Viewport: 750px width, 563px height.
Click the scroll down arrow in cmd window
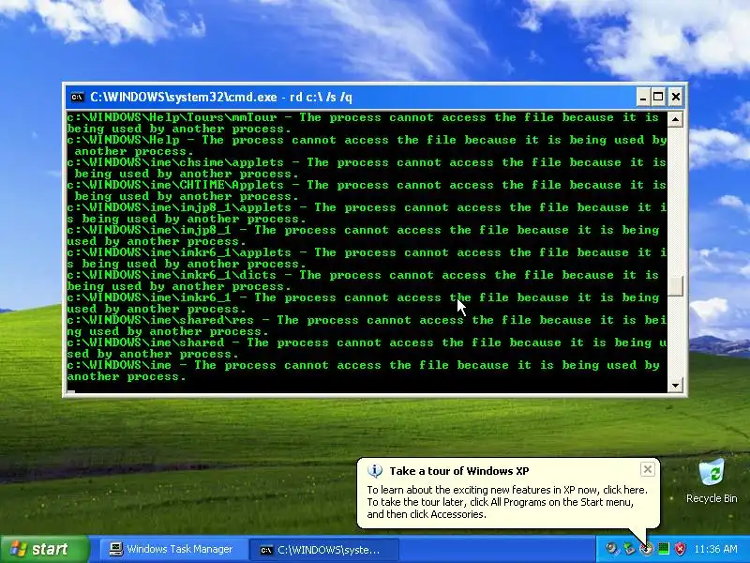tap(675, 385)
